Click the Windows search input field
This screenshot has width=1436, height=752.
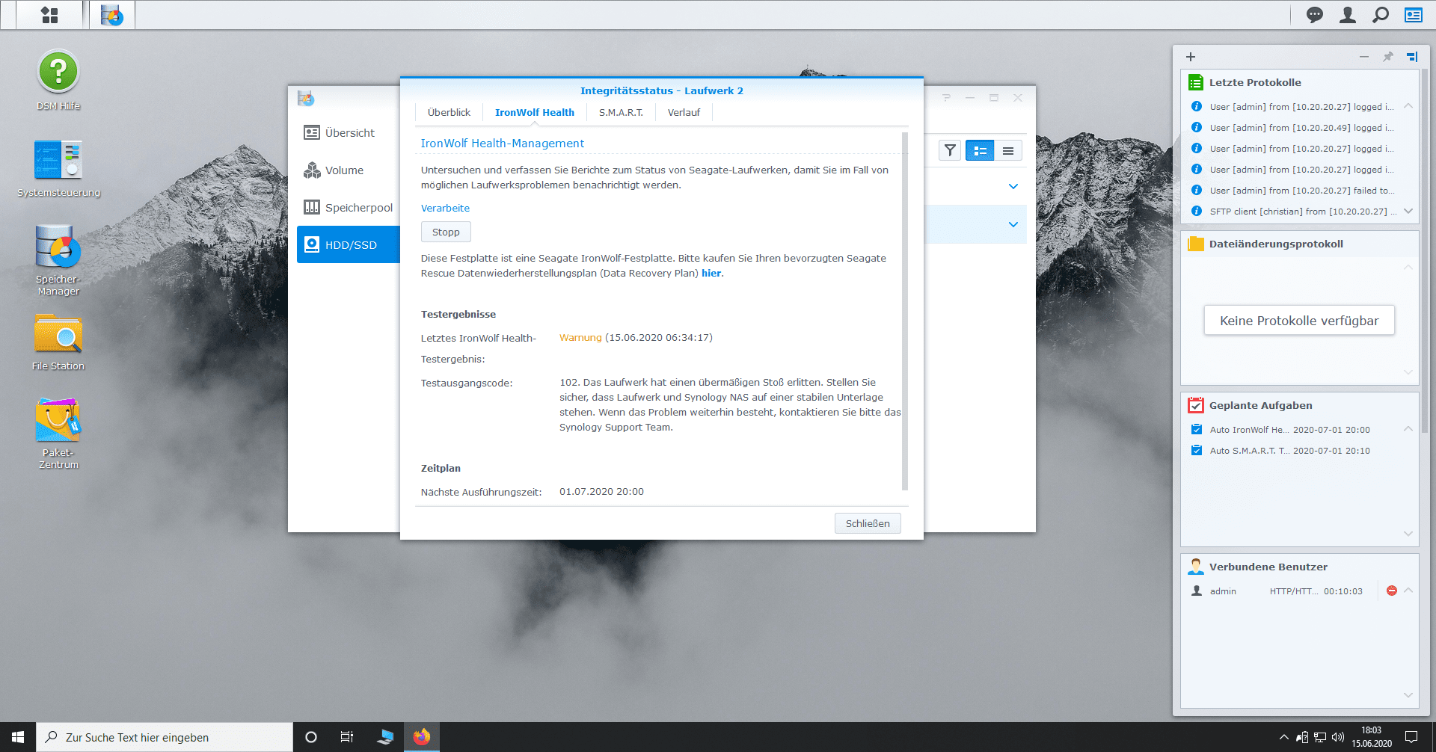tap(165, 737)
